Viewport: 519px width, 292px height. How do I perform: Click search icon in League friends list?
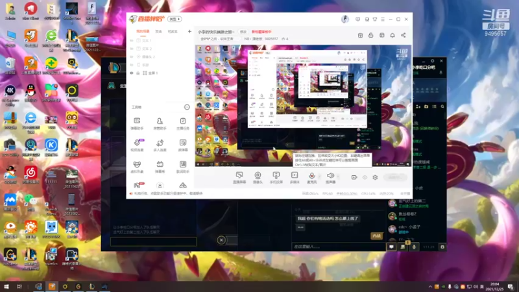click(x=442, y=106)
